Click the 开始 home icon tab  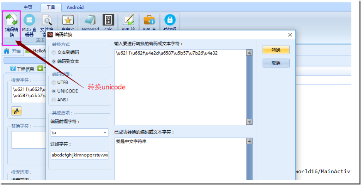click(12, 51)
